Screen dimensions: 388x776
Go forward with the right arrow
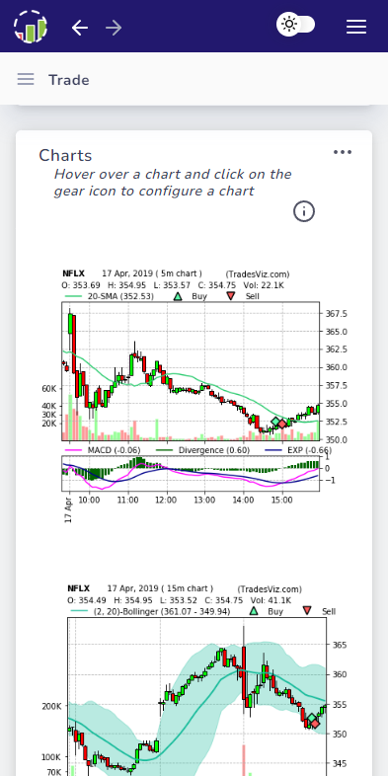pos(114,28)
